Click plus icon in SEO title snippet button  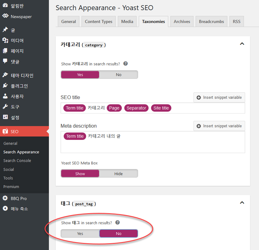pos(199,98)
